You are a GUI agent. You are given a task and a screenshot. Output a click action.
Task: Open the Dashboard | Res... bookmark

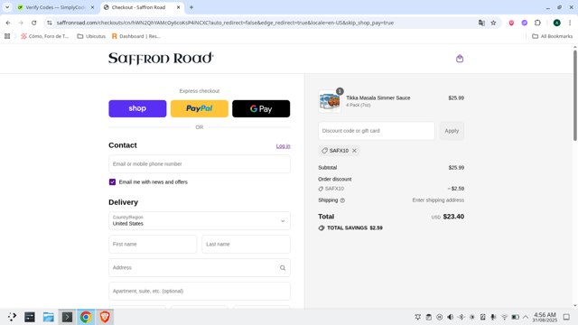(x=136, y=36)
